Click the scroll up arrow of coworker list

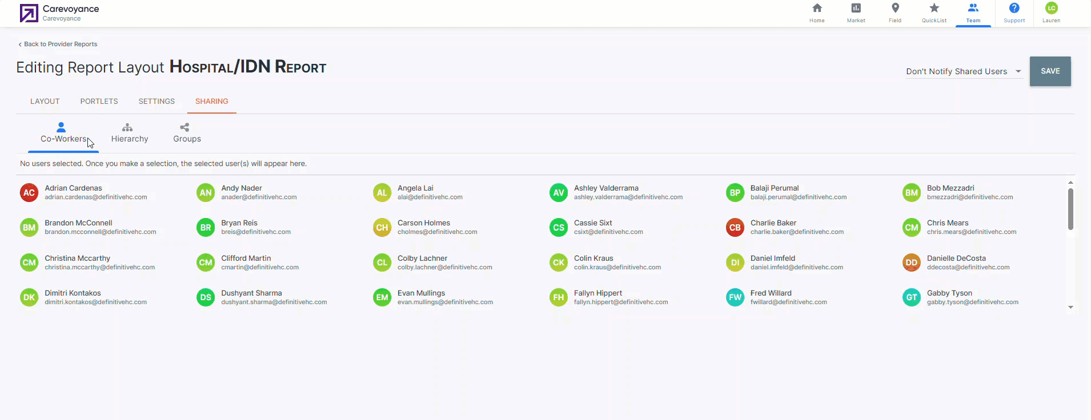[x=1070, y=183]
